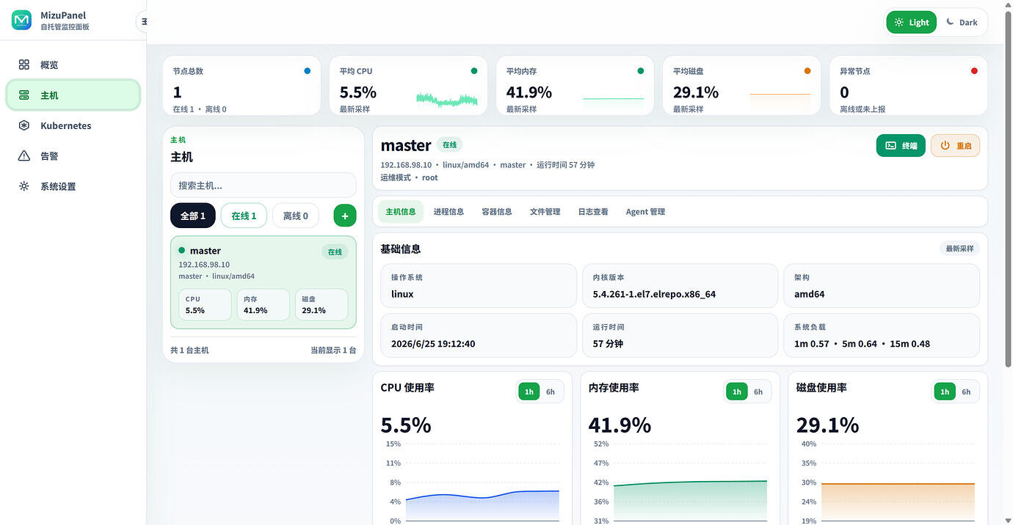This screenshot has width=1013, height=525.
Task: Click the 启动时间 2026/6/25 19:12:40 cell
Action: click(x=479, y=335)
